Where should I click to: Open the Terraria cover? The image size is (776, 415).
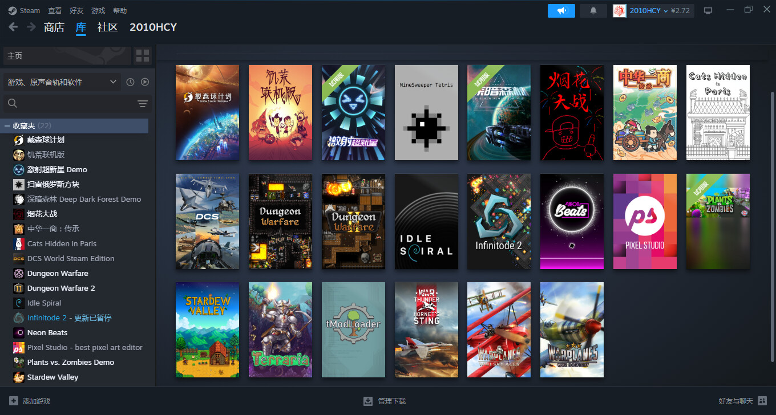coord(280,329)
